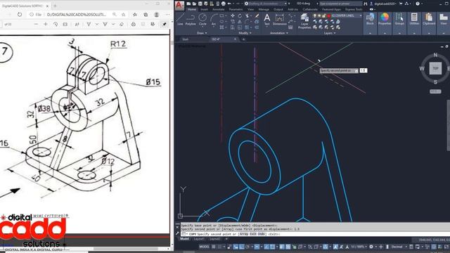This screenshot has width=450, height=253.
Task: Switch to the Layout1 tab
Action: tap(199, 239)
